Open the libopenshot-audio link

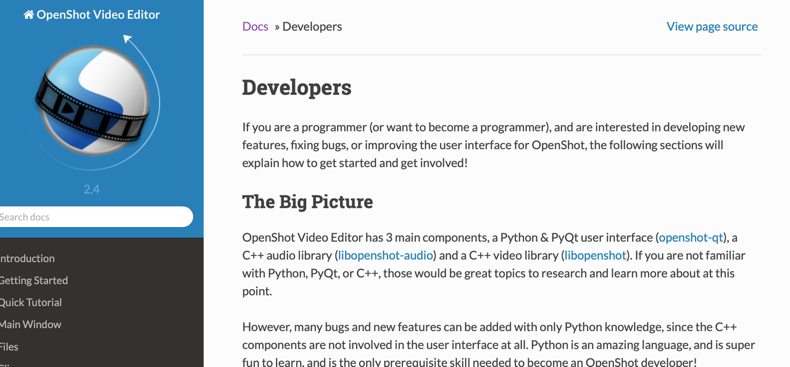[387, 255]
